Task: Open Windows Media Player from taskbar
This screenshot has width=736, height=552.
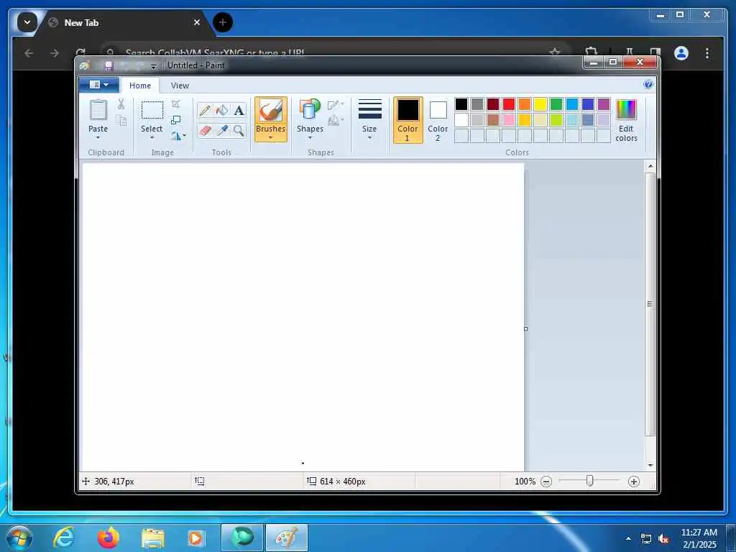Action: click(196, 538)
